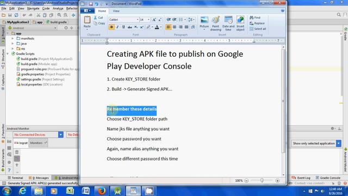Justify text in WordPad
This screenshot has height=196, width=348.
(x=187, y=27)
